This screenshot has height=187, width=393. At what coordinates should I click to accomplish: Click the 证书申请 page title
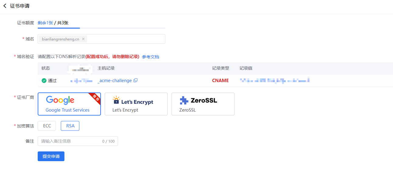(x=20, y=6)
